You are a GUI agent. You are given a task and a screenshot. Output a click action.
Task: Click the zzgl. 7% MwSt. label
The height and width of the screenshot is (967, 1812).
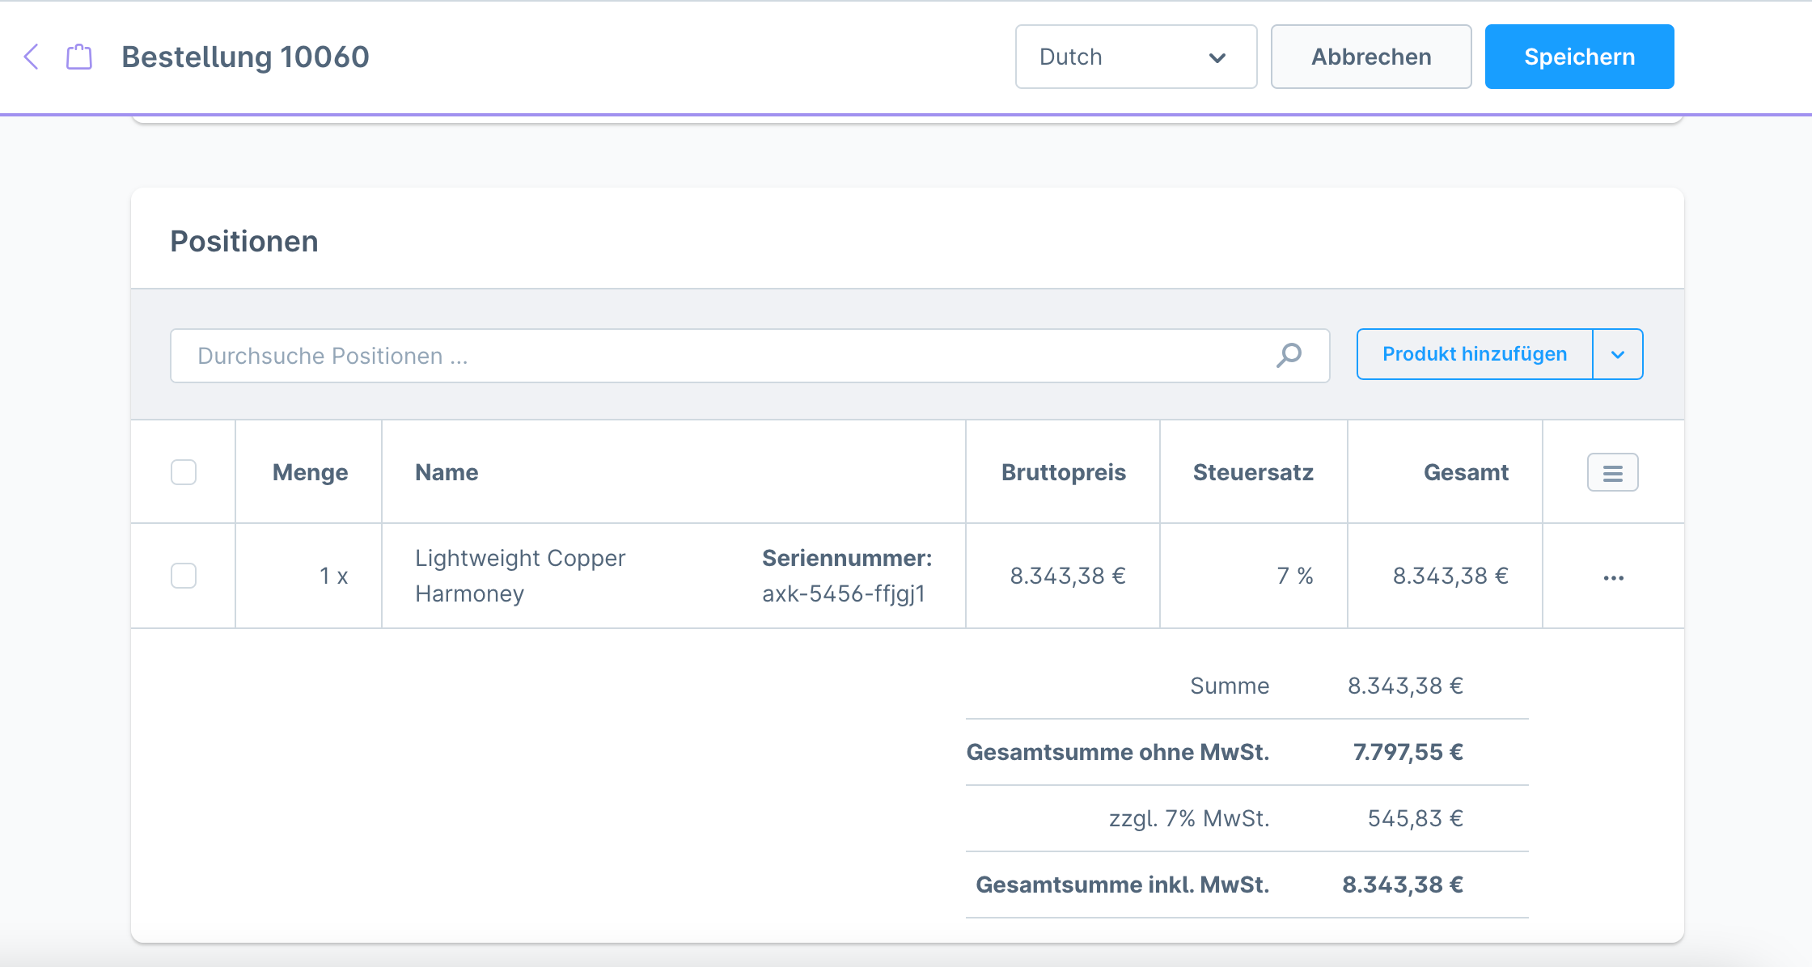point(1188,818)
